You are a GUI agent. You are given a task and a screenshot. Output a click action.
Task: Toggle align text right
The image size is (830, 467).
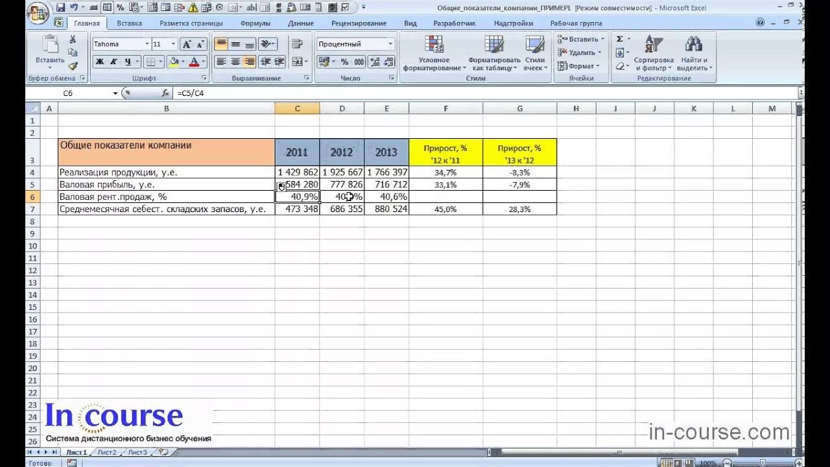(x=249, y=62)
